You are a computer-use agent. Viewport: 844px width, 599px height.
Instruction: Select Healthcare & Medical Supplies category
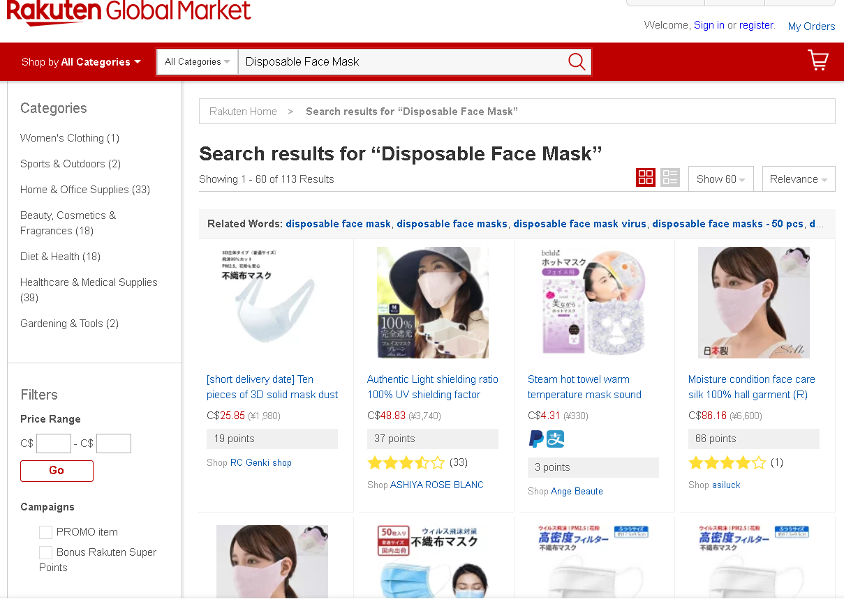[x=89, y=282]
